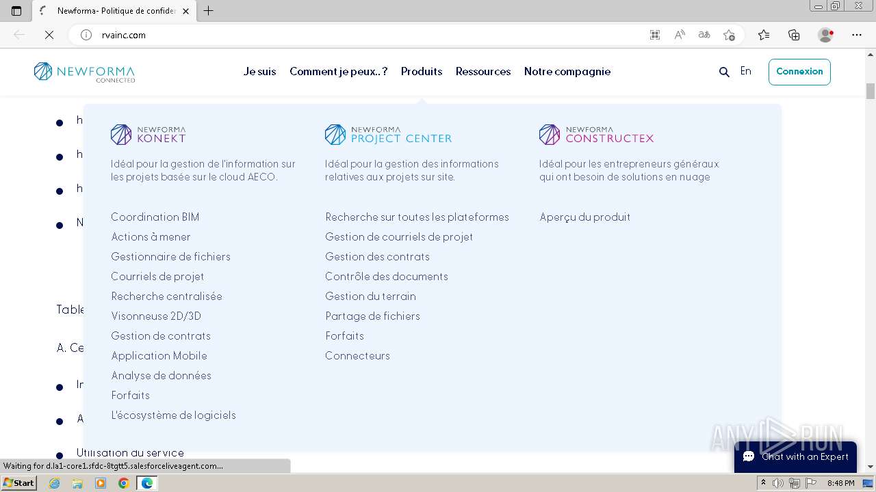Open Contrôle des documents link

tap(387, 276)
